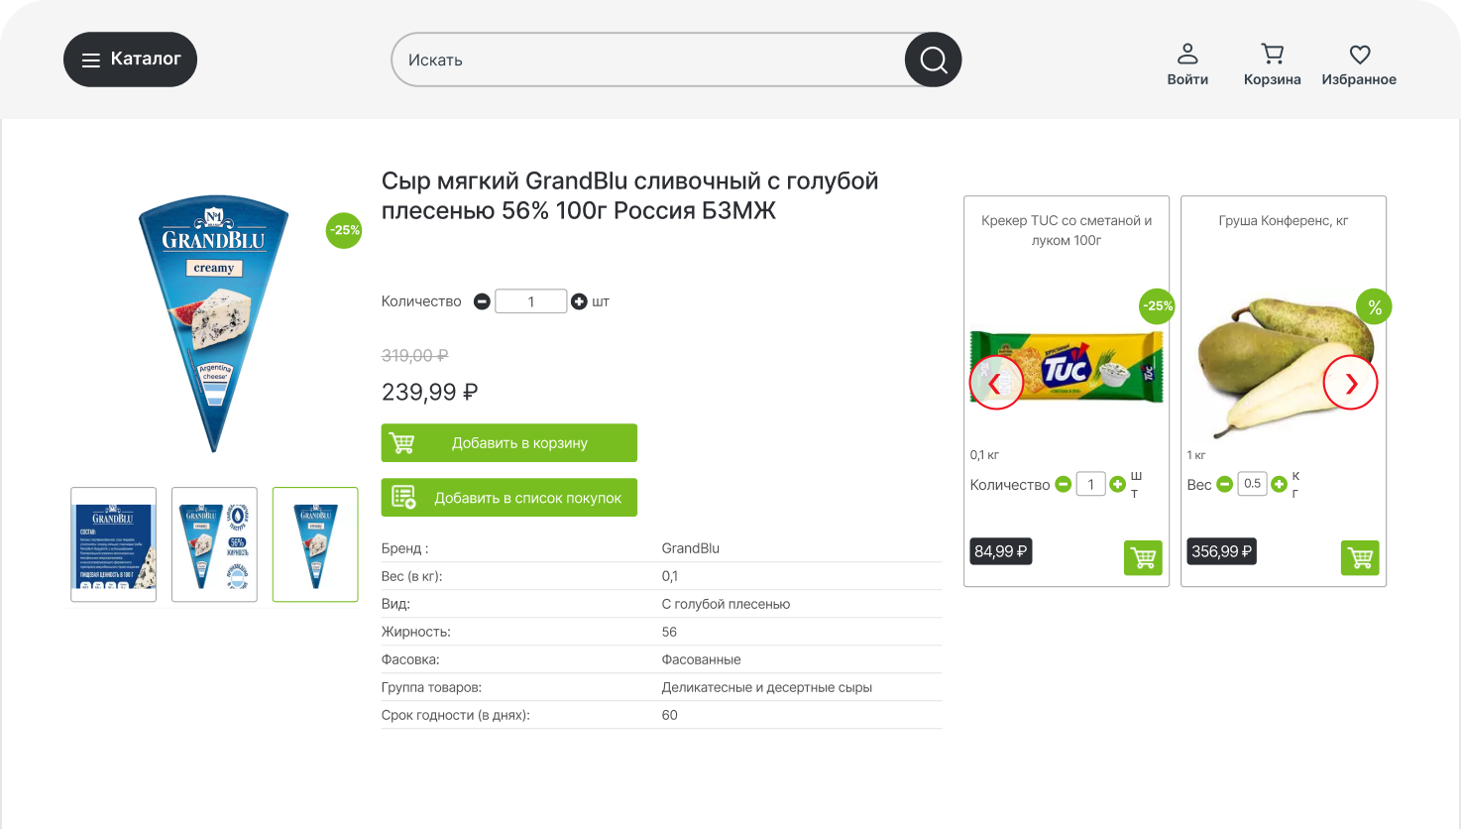Focus the Искать search field

tap(649, 59)
